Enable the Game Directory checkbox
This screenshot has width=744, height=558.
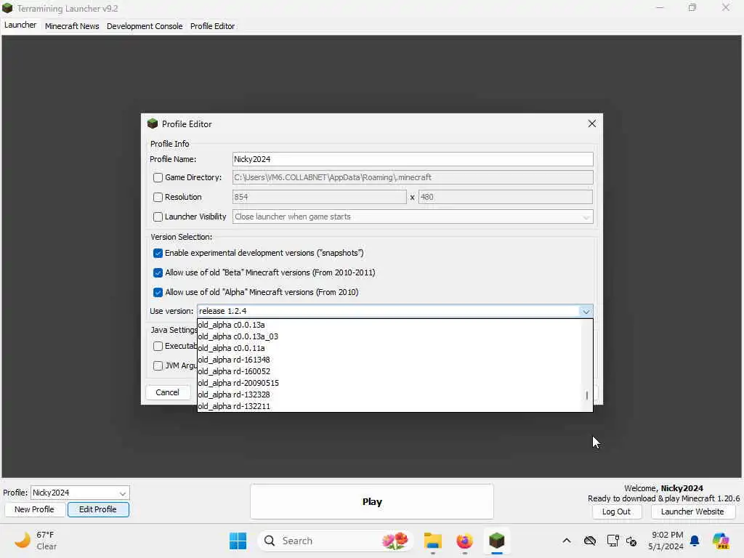click(158, 177)
